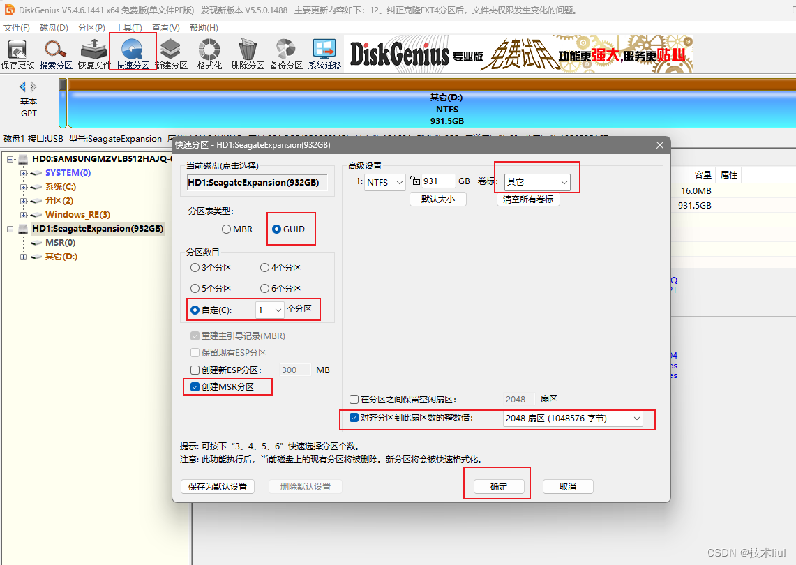
Task: Click the 保存更改 (Save Changes) toolbar icon
Action: click(x=17, y=54)
